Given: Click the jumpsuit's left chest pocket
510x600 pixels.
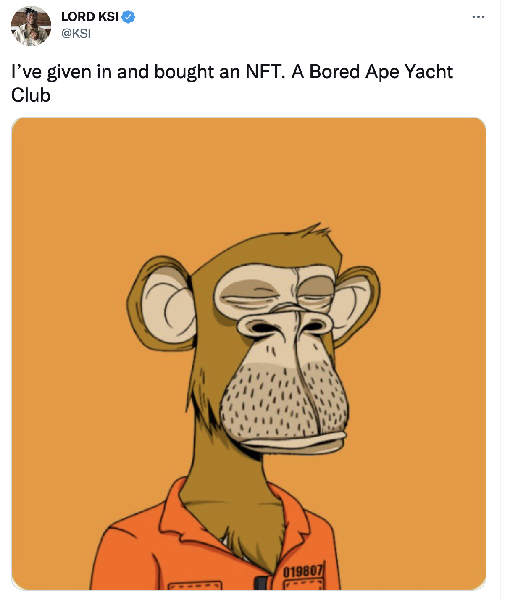Looking at the screenshot, I should [x=195, y=586].
